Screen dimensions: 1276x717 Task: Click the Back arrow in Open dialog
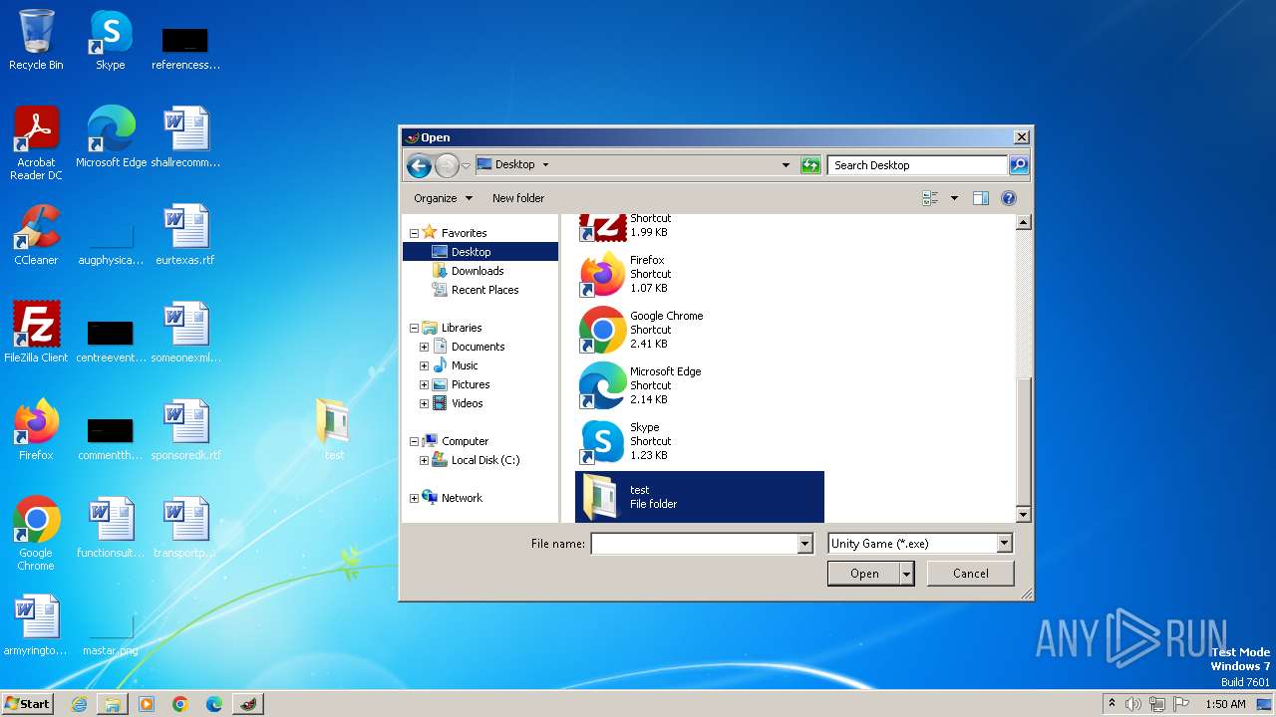[x=419, y=165]
